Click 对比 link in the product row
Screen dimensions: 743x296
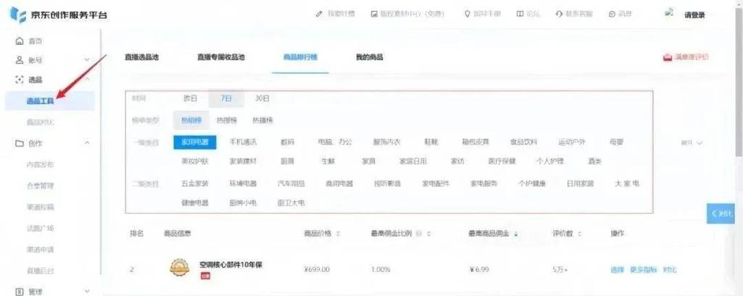tap(670, 270)
